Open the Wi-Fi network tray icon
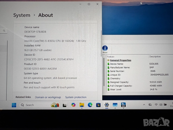 coord(156,105)
